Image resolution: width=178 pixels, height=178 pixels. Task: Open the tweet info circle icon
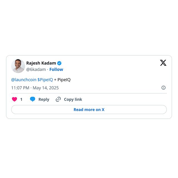[x=163, y=88]
